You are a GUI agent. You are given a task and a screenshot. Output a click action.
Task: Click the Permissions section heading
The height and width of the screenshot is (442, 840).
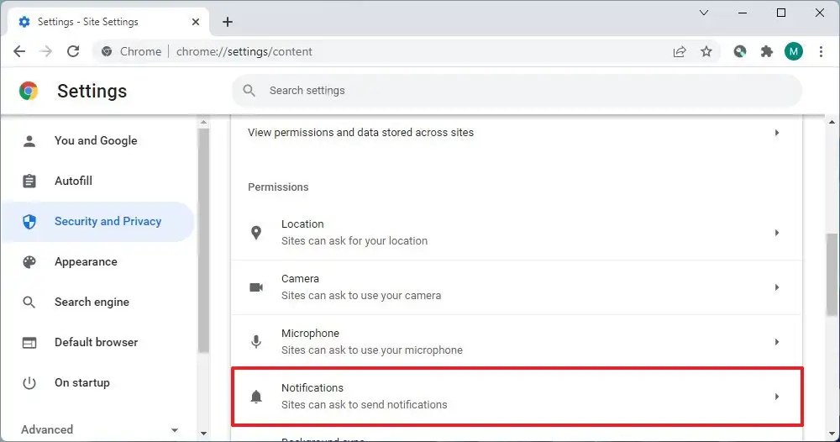278,187
